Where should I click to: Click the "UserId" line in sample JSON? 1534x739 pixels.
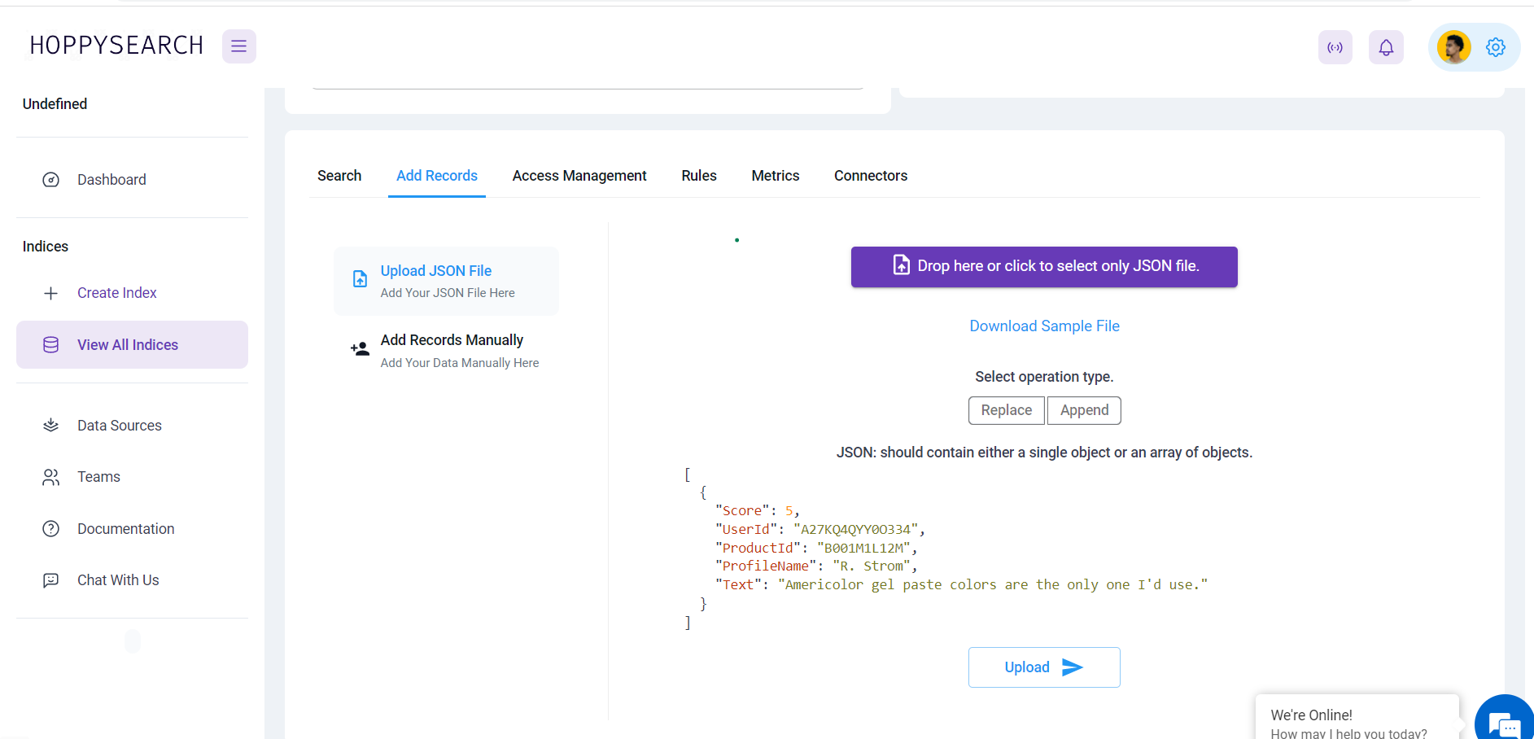(x=820, y=530)
